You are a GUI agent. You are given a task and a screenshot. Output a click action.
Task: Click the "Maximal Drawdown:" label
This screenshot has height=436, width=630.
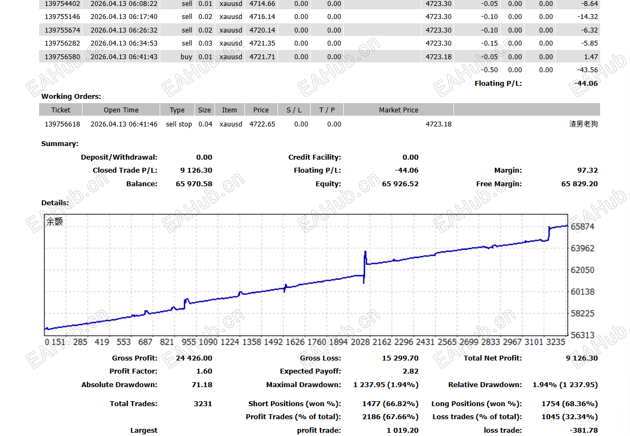(304, 384)
